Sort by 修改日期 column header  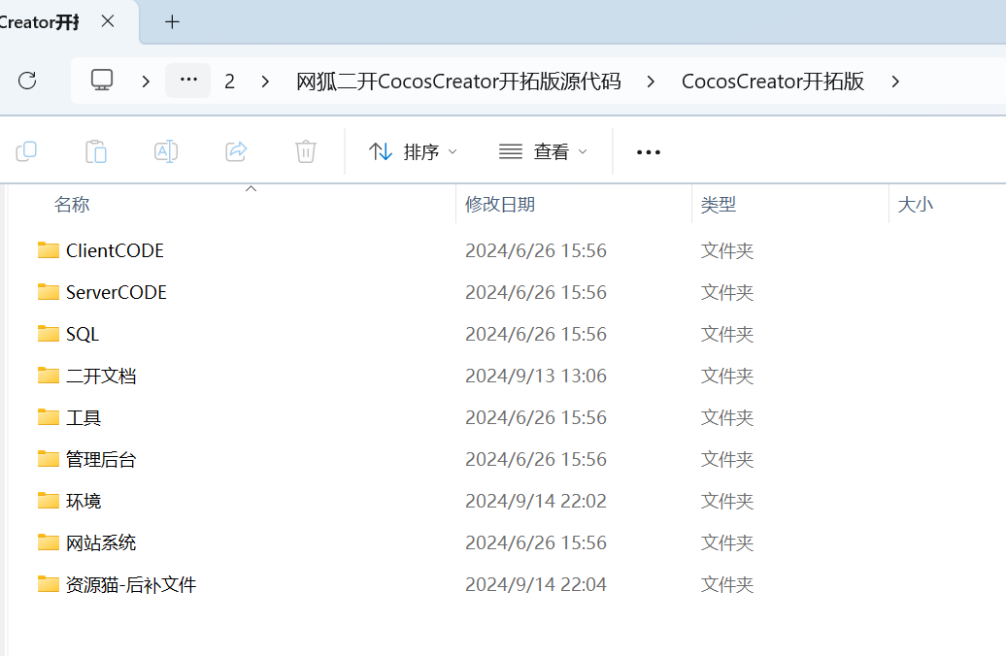500,205
